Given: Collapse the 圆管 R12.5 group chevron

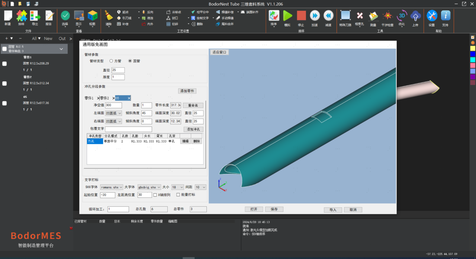Looking at the screenshot, I should [x=61, y=49].
